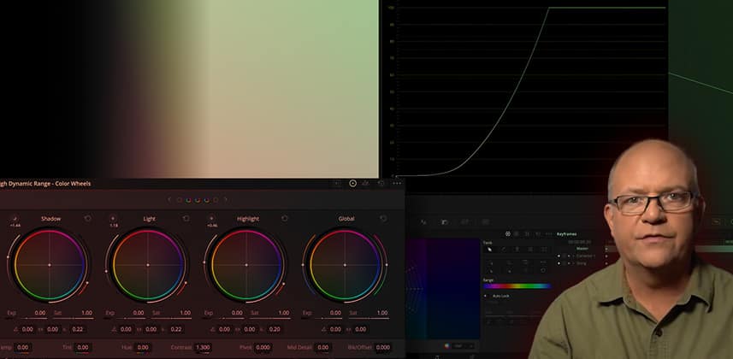This screenshot has width=733, height=359.
Task: Select the HDR wheels mode circle icon
Action: 353,183
